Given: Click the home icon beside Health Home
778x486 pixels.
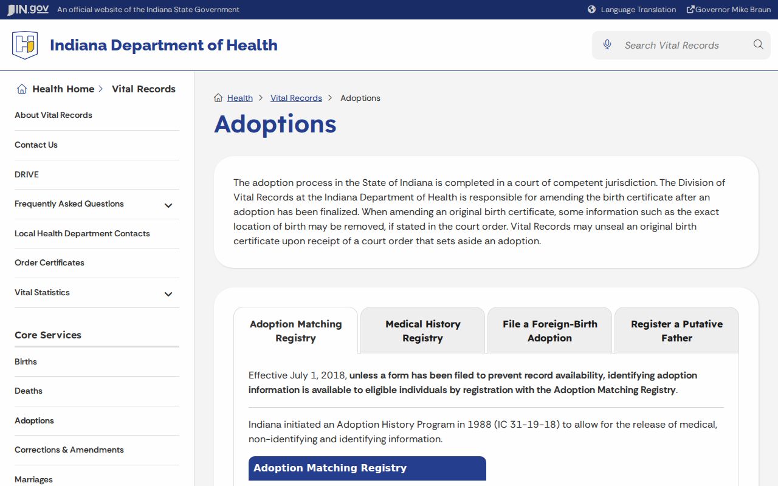Looking at the screenshot, I should [22, 89].
